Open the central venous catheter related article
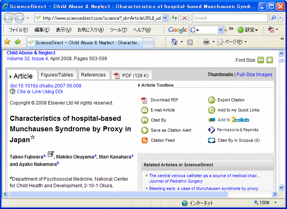Image resolution: width=287 pixels, height=209 pixels. [204, 176]
